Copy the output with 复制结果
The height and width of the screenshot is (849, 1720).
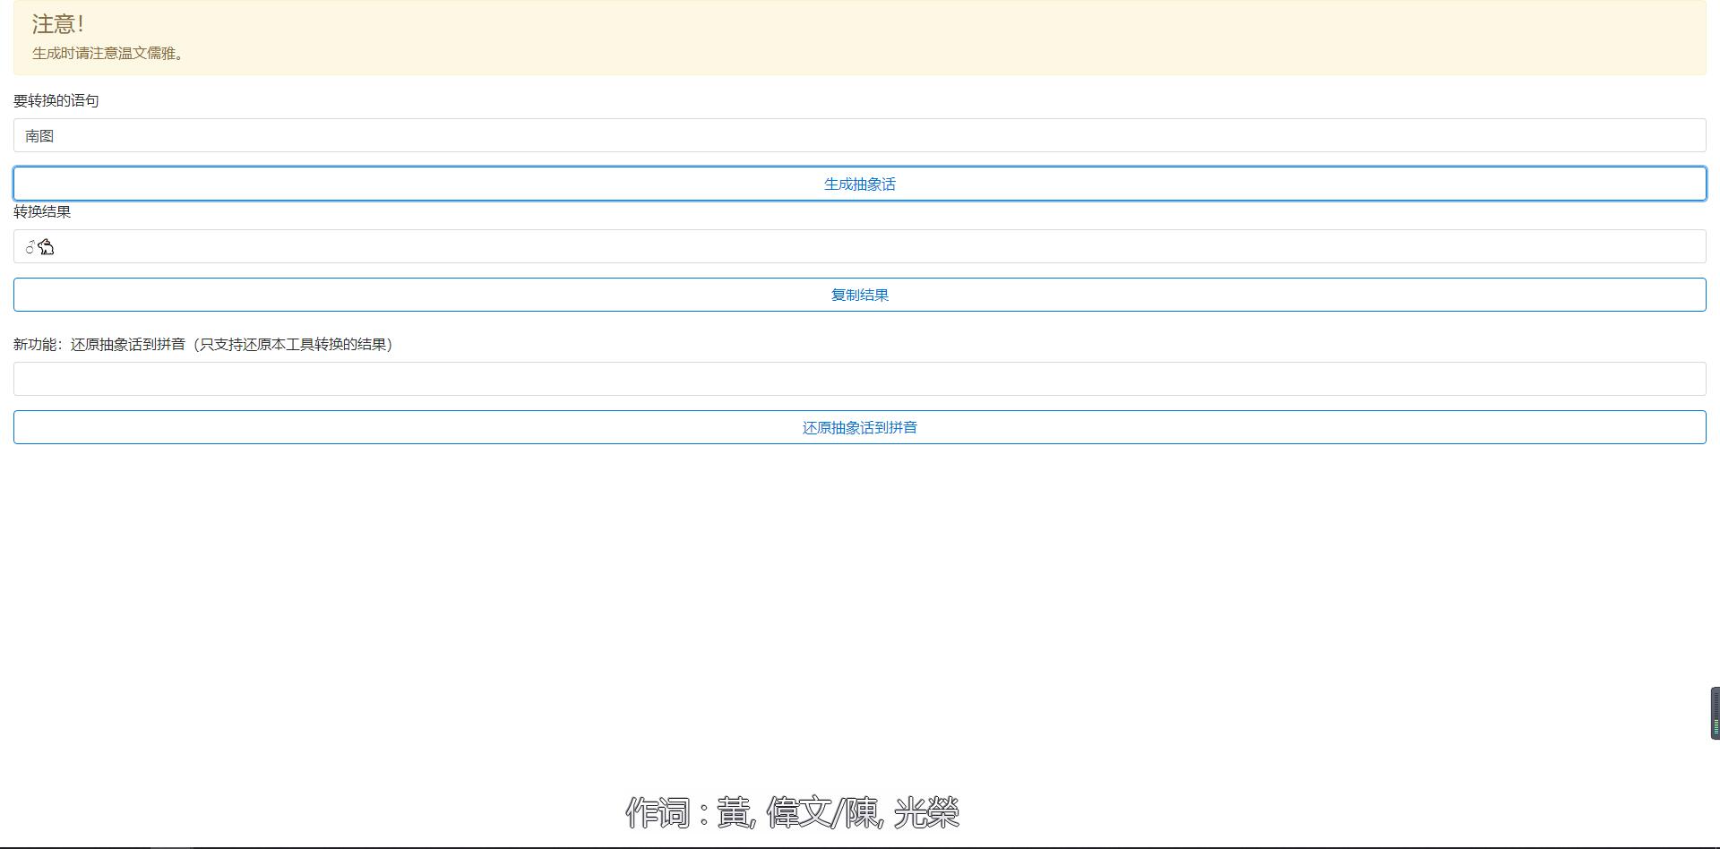tap(859, 295)
